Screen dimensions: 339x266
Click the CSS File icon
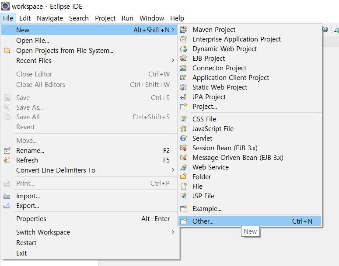(x=183, y=119)
